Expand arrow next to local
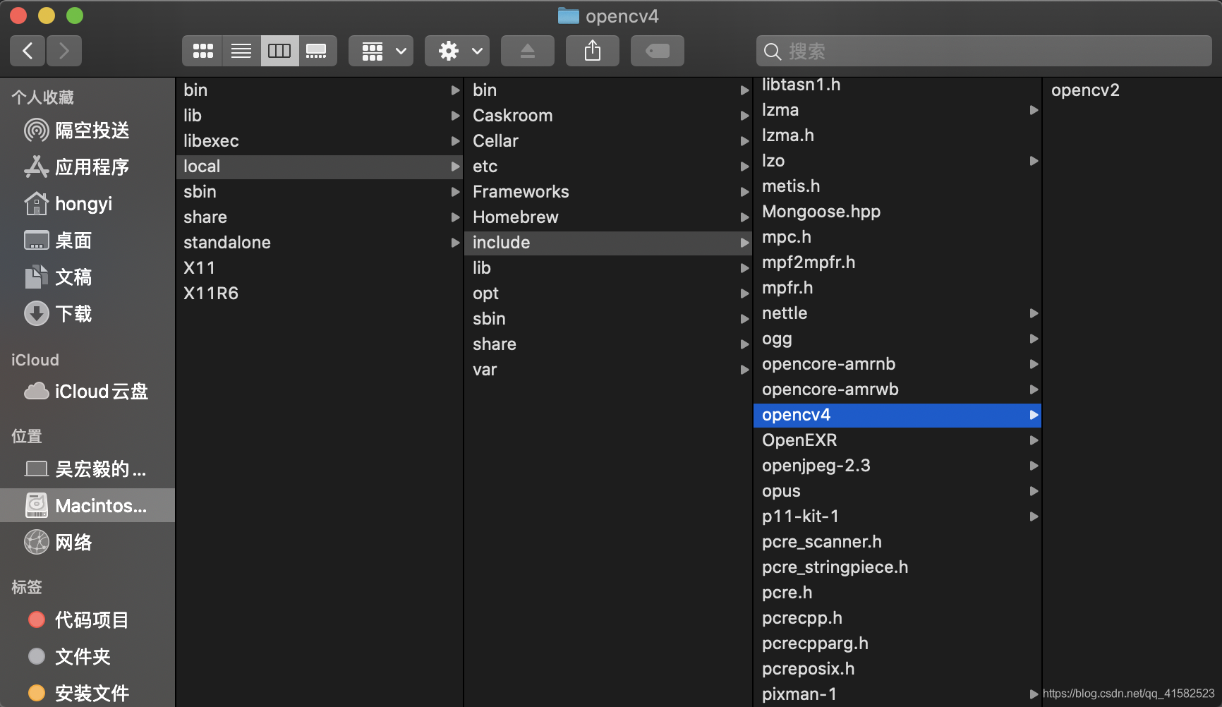This screenshot has height=707, width=1222. click(455, 167)
